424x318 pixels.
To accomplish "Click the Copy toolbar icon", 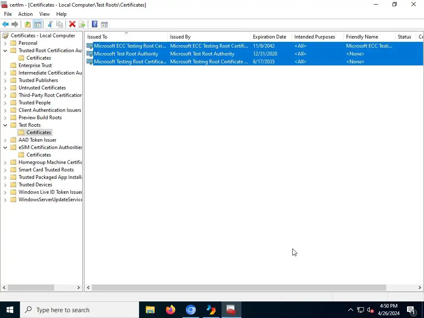I will [x=60, y=24].
